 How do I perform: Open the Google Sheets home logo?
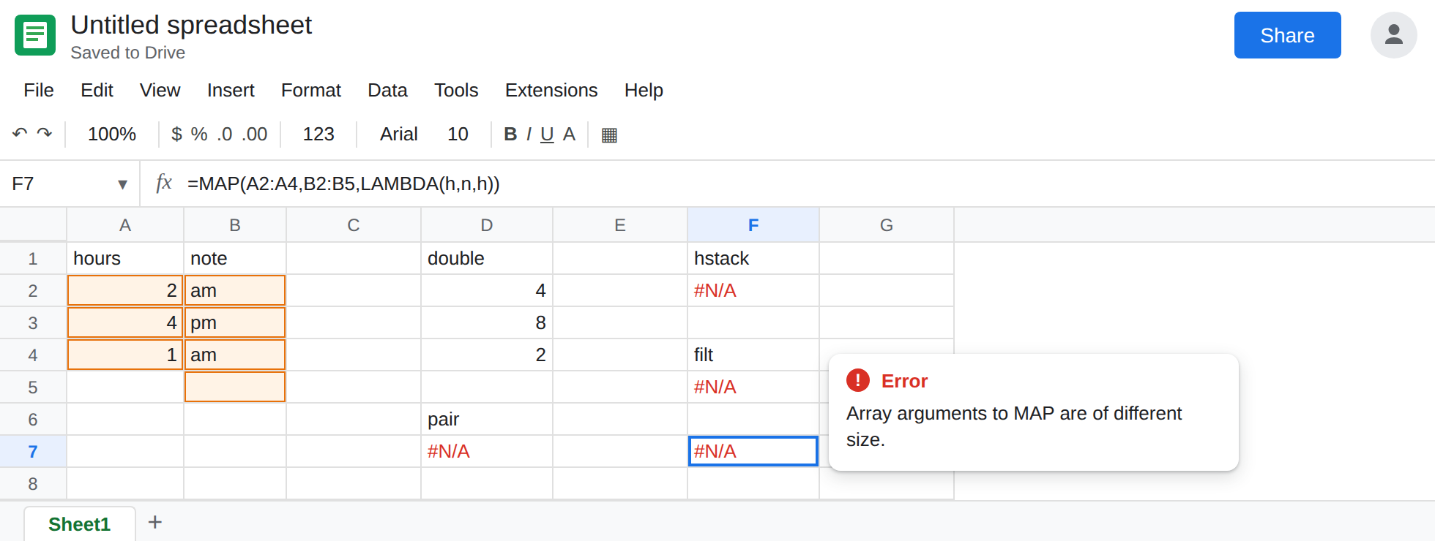coord(35,35)
